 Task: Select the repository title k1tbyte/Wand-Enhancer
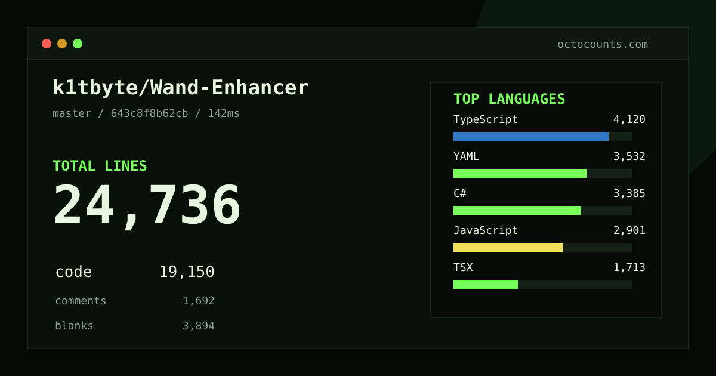point(181,88)
